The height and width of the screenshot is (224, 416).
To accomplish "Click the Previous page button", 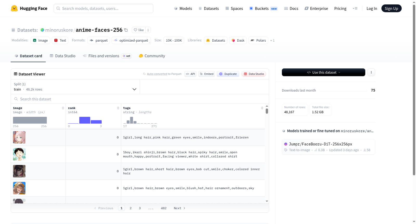I will click(104, 208).
